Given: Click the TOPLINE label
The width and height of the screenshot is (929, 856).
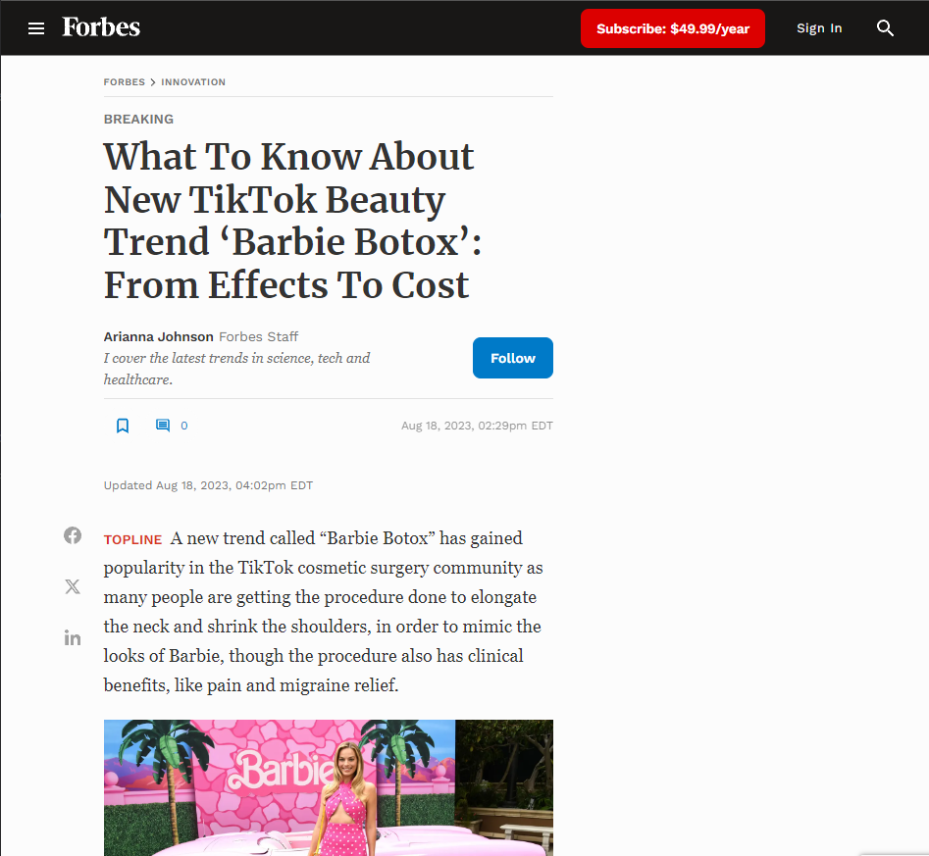Looking at the screenshot, I should coord(132,539).
